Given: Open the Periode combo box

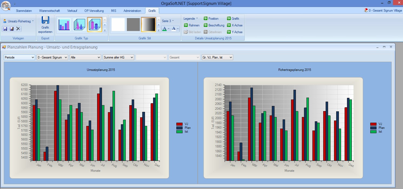Looking at the screenshot, I should tap(19, 57).
